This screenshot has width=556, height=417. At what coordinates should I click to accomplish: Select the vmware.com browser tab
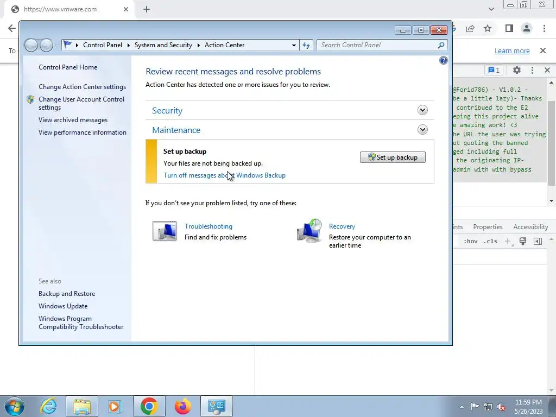click(x=69, y=9)
